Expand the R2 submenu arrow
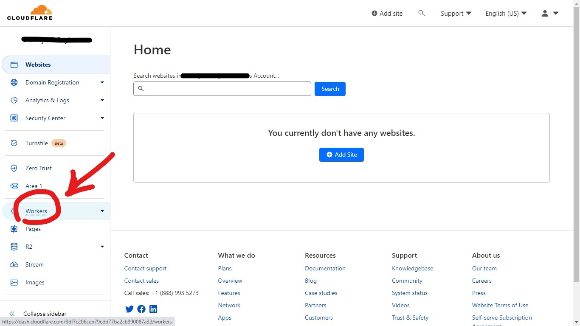The image size is (580, 326). 102,247
